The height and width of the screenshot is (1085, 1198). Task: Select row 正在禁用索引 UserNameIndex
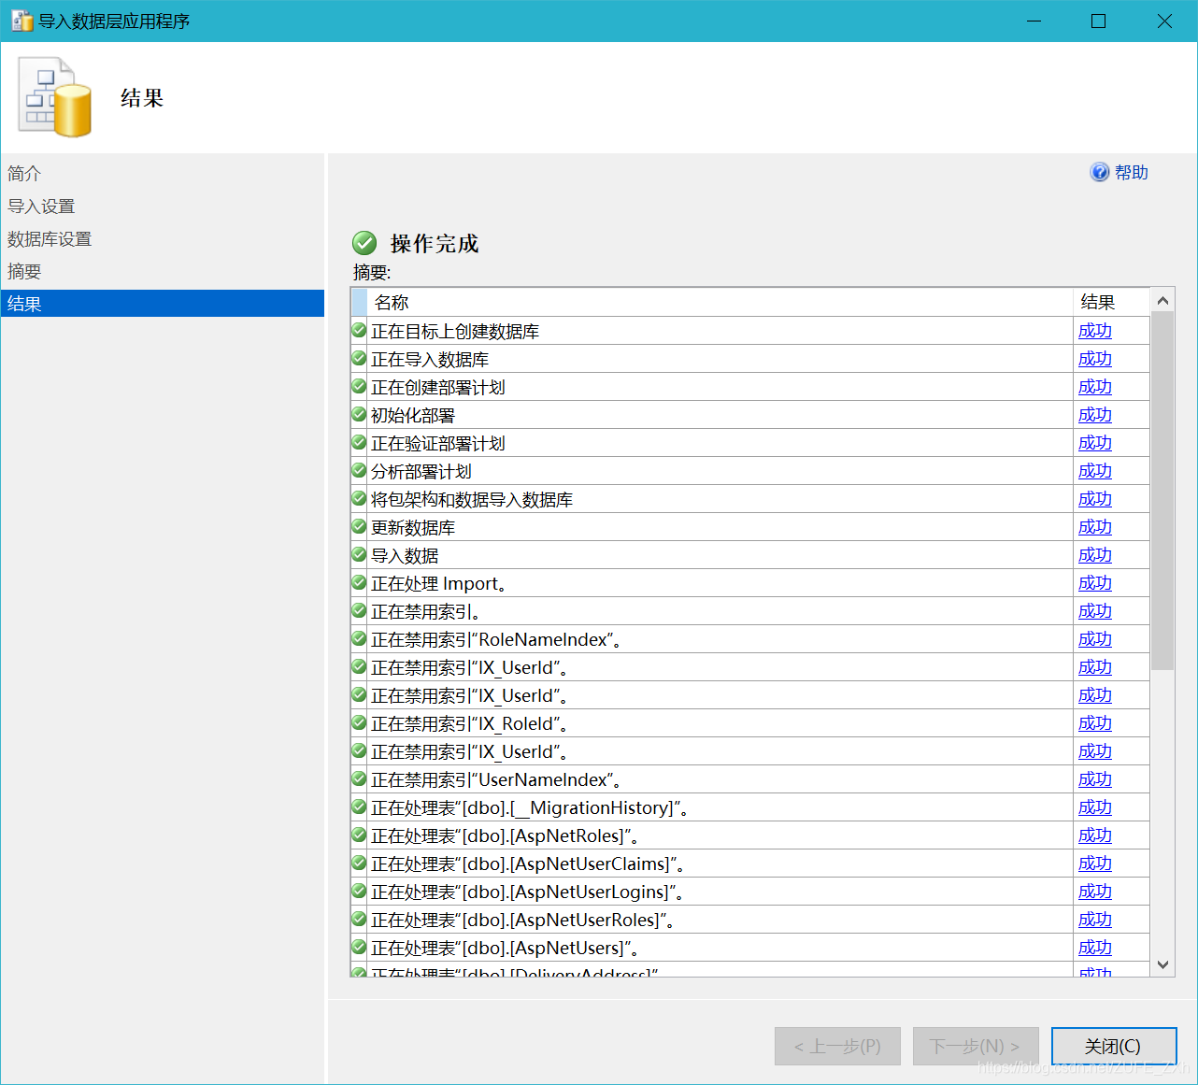click(750, 779)
